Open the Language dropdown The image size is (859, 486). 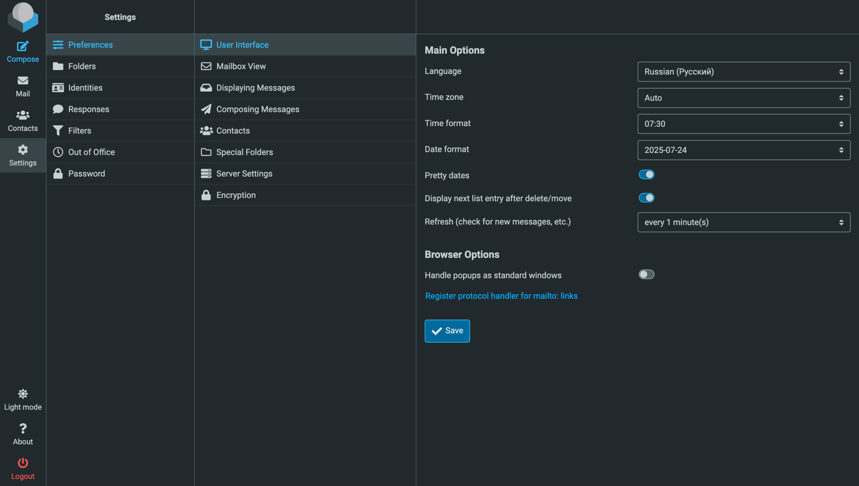pos(744,71)
